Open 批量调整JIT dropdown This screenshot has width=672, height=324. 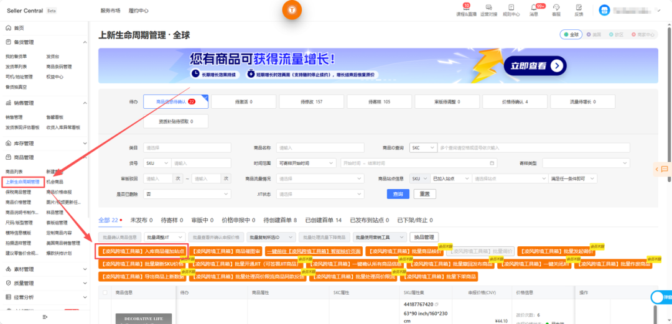[164, 237]
